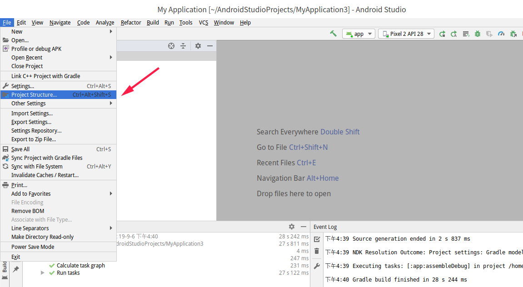Click the pin tab icon in Build panel
The height and width of the screenshot is (287, 523).
tap(16, 269)
